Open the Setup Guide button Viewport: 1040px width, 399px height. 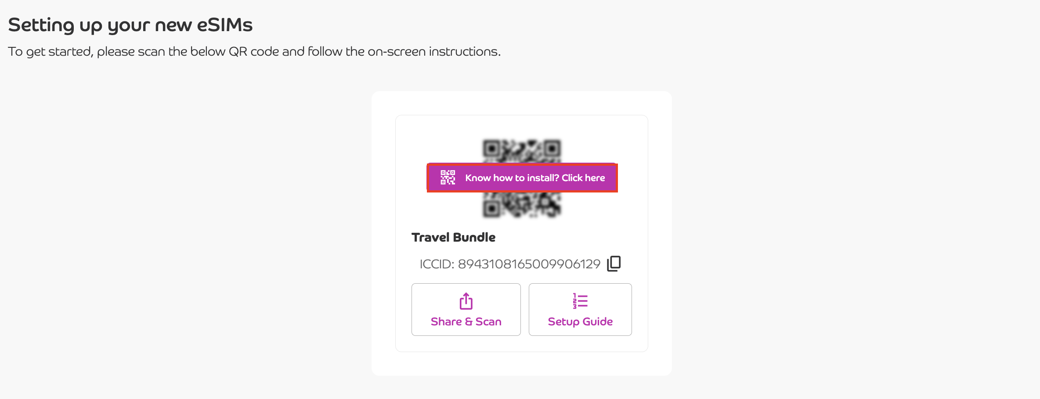pos(580,310)
